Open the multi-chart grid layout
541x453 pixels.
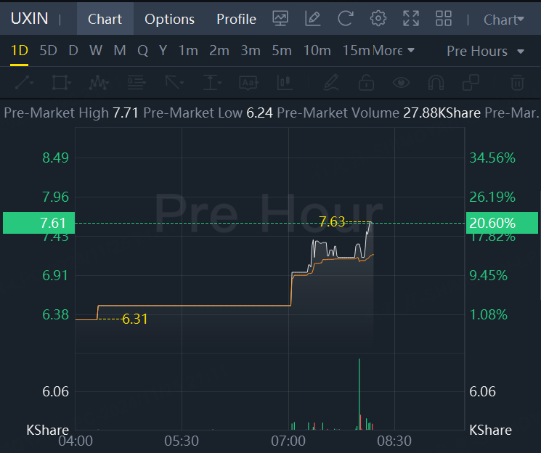coord(443,19)
